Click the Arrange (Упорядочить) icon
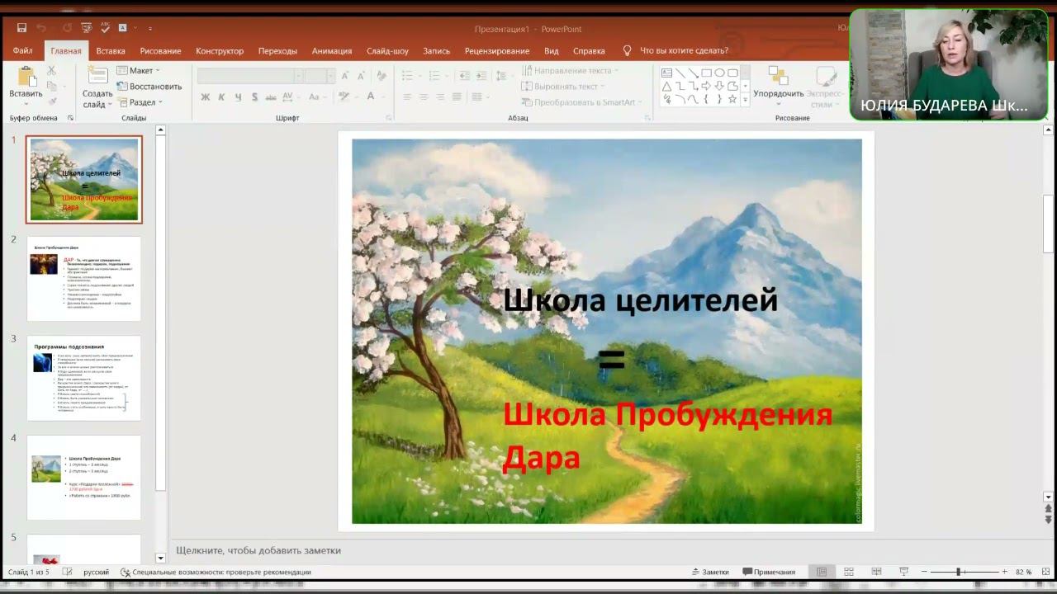The height and width of the screenshot is (594, 1057). click(x=778, y=76)
